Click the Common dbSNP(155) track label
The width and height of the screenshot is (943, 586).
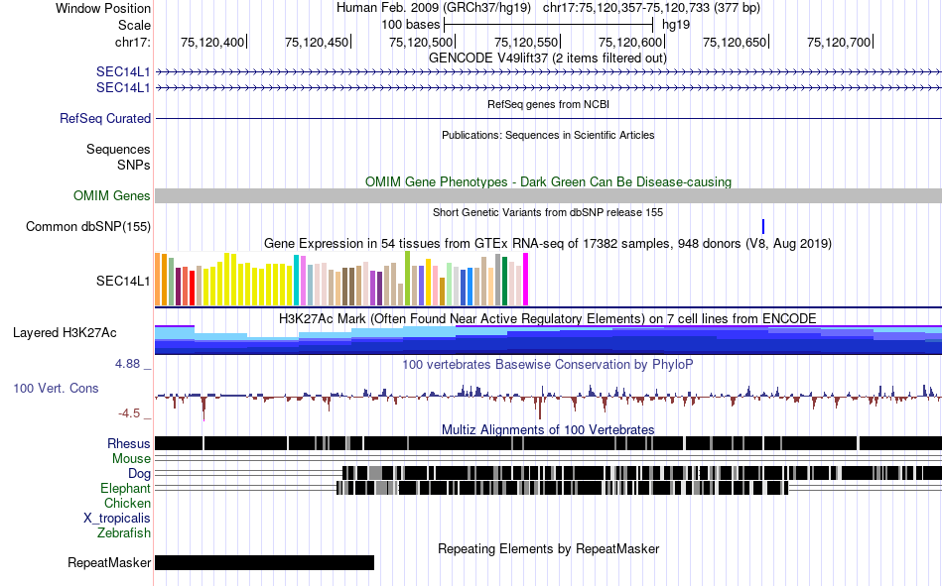tap(87, 227)
